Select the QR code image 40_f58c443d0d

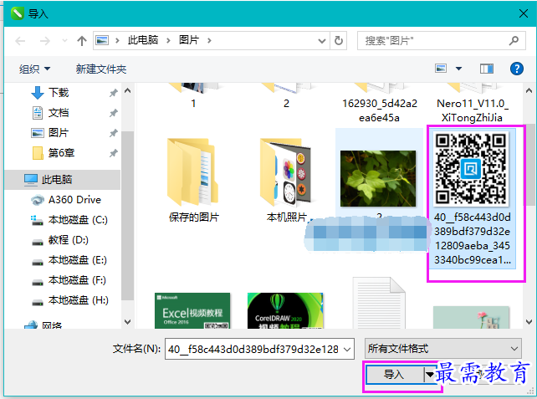tap(473, 198)
